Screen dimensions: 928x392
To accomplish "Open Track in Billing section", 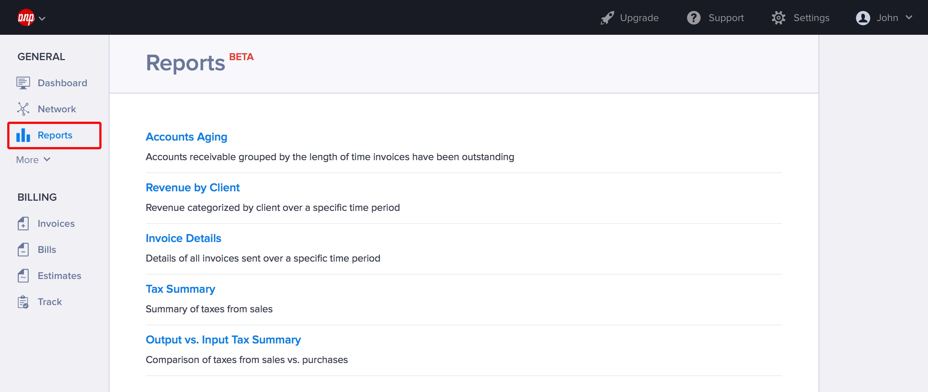I will (50, 302).
